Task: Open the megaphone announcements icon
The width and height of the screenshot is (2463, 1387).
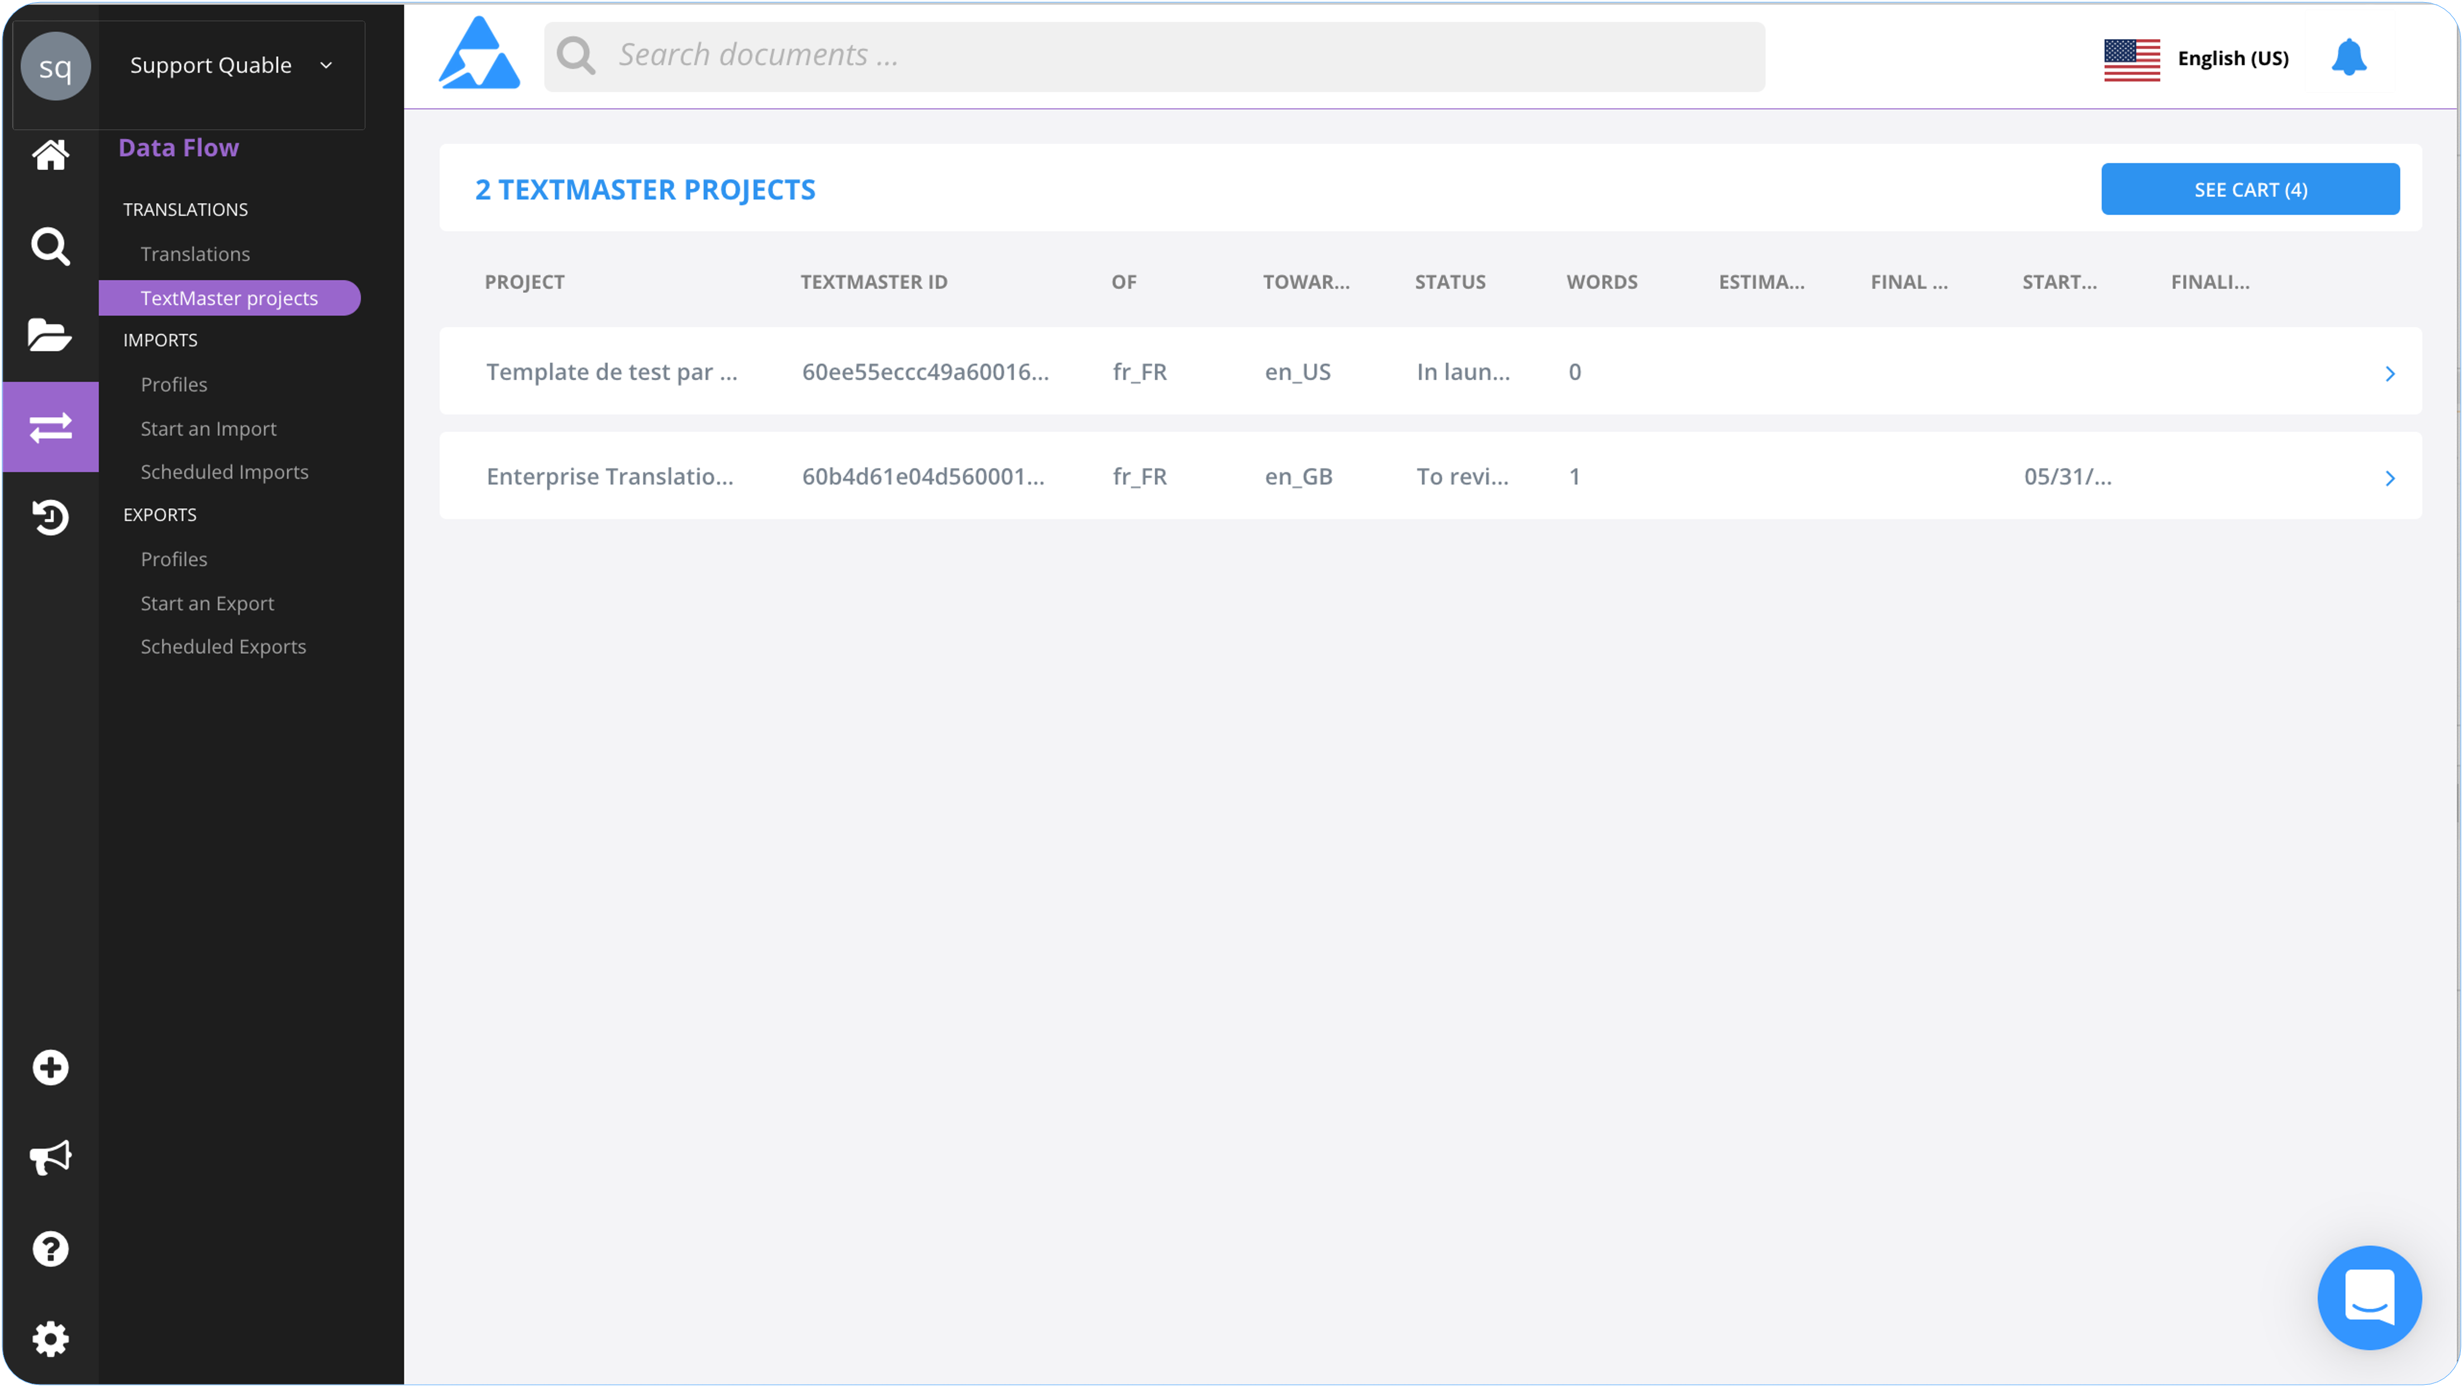Action: click(51, 1158)
